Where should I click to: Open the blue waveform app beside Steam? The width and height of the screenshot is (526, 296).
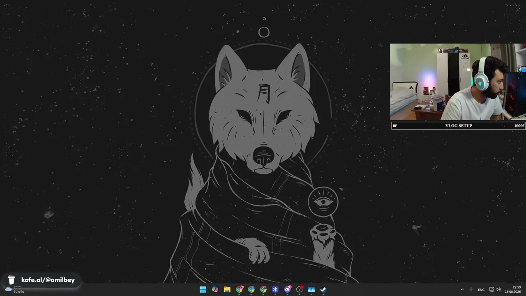pyautogui.click(x=311, y=289)
